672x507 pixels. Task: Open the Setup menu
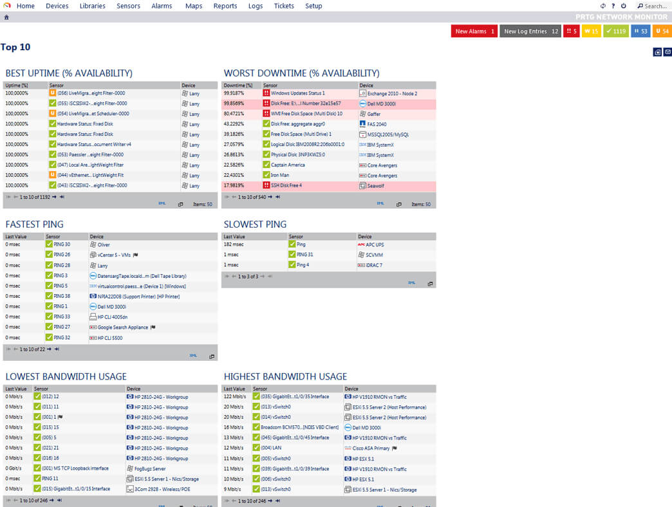pyautogui.click(x=313, y=6)
